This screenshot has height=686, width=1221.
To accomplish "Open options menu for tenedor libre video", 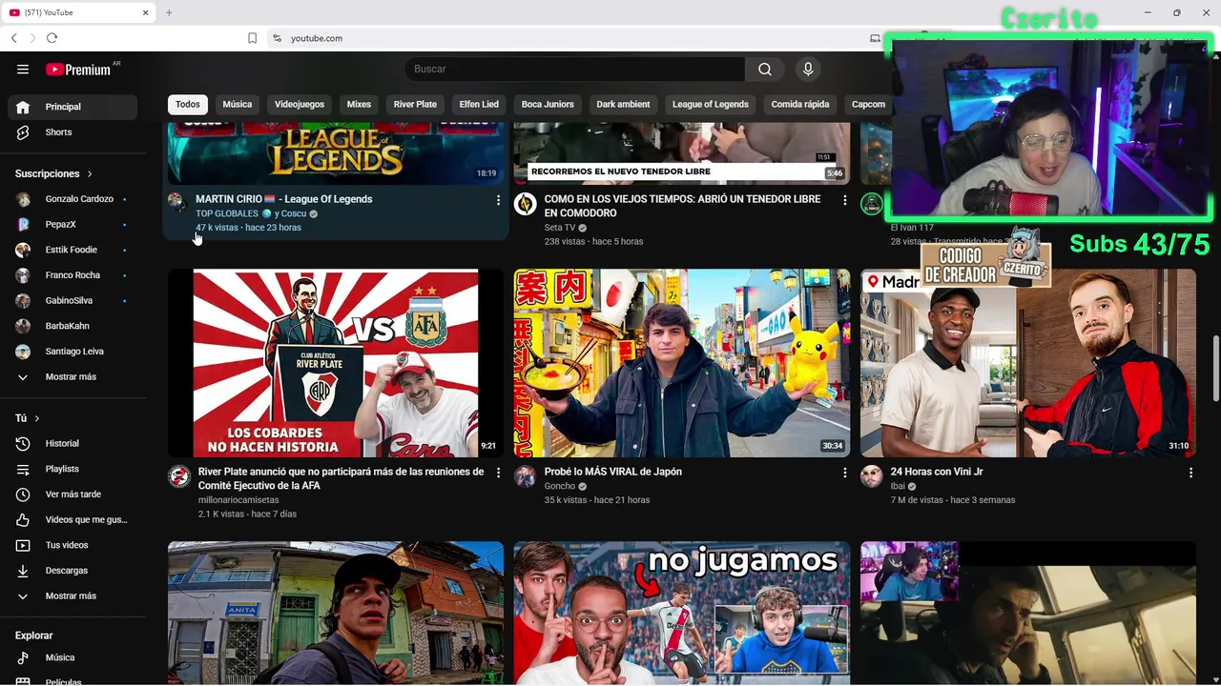I will coord(844,200).
